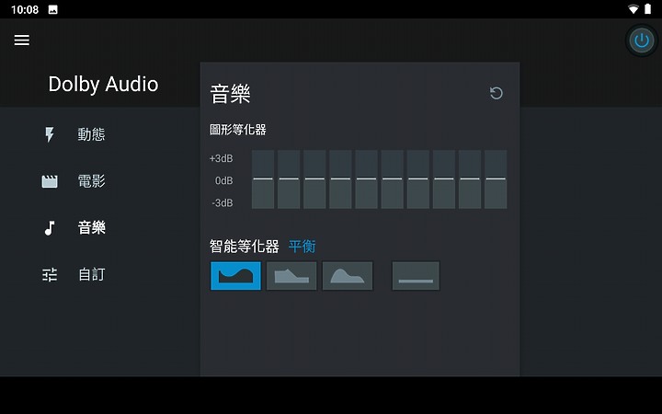The height and width of the screenshot is (414, 662).
Task: Click the Dolby Audio title
Action: tap(103, 84)
